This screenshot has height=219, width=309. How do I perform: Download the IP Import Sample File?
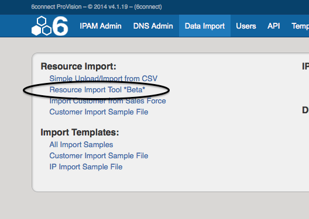point(86,167)
